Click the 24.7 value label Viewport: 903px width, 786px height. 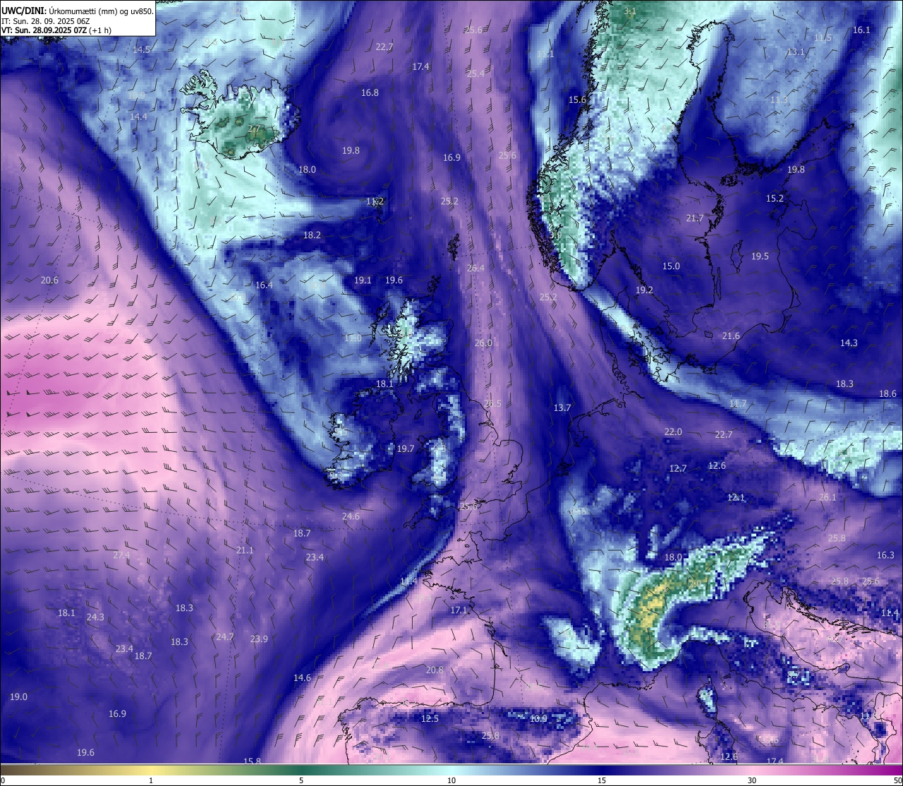coord(224,637)
